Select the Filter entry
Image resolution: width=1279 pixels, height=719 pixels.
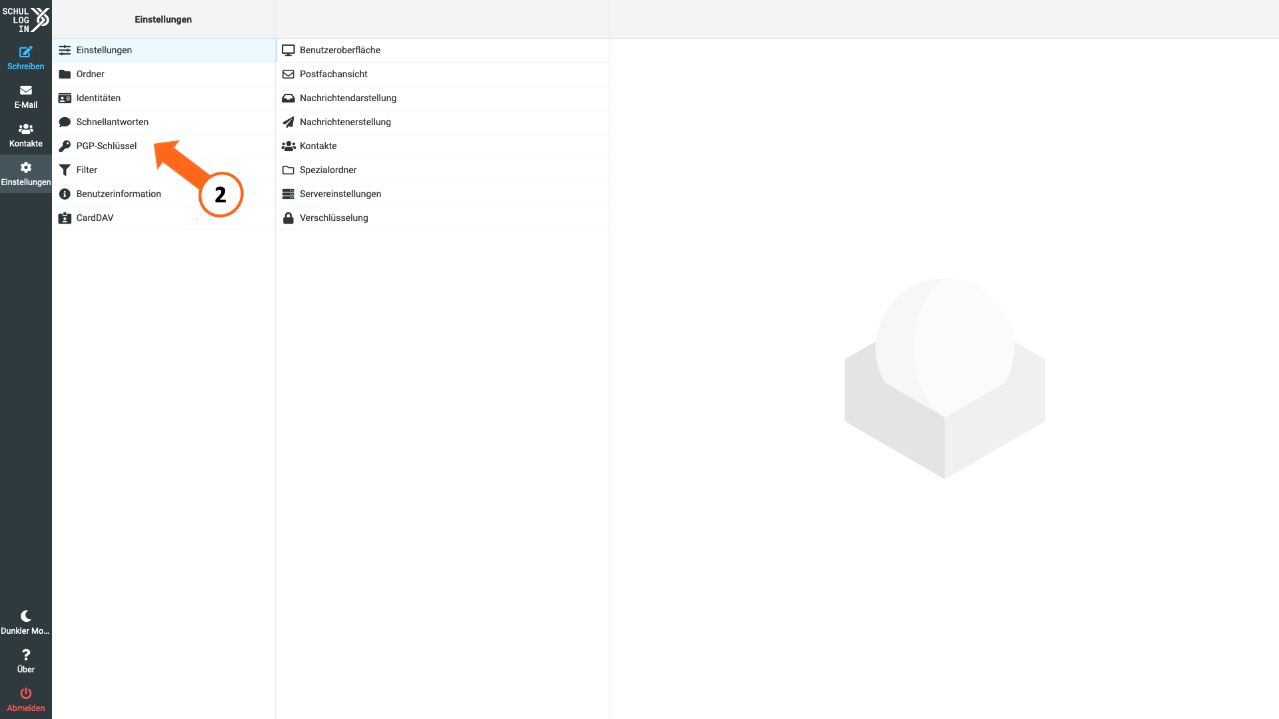[164, 170]
